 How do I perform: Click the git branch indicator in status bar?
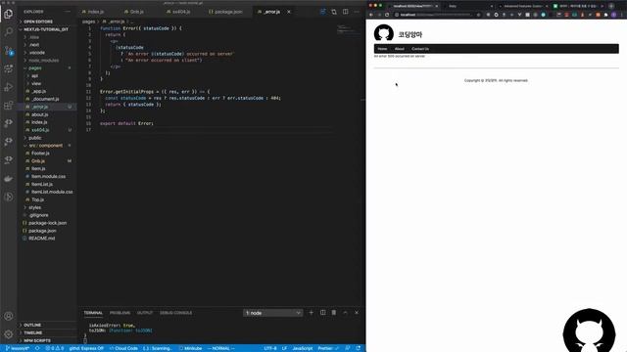coord(18,348)
